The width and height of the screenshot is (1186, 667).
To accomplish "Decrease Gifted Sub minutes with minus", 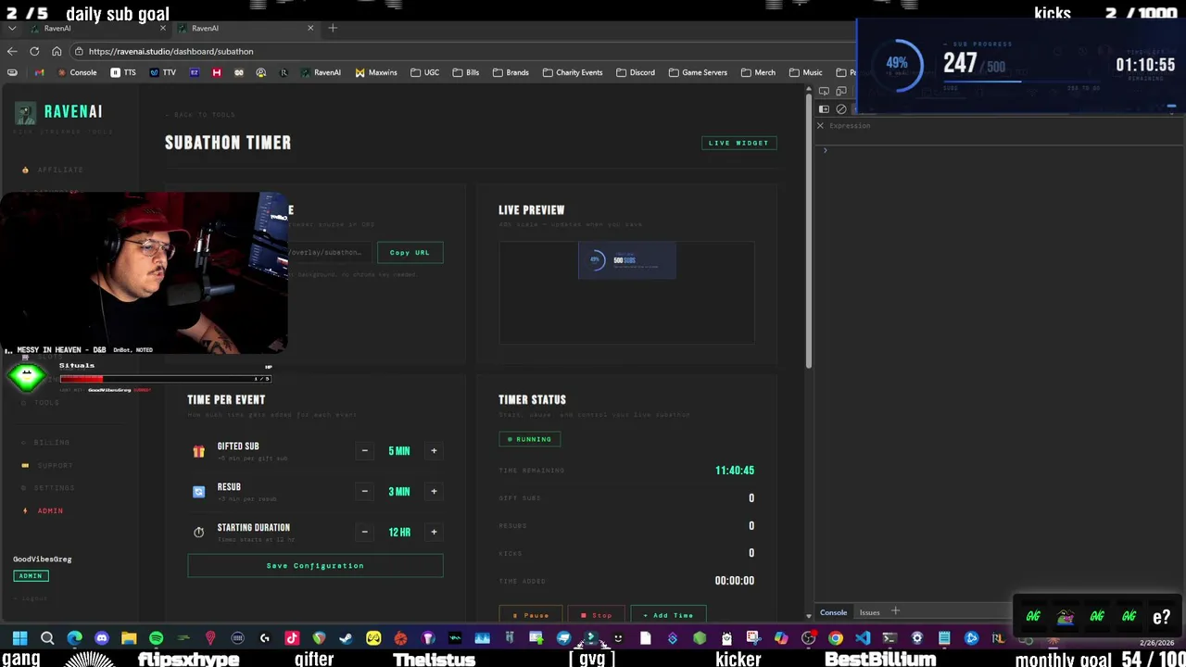I will (x=364, y=451).
